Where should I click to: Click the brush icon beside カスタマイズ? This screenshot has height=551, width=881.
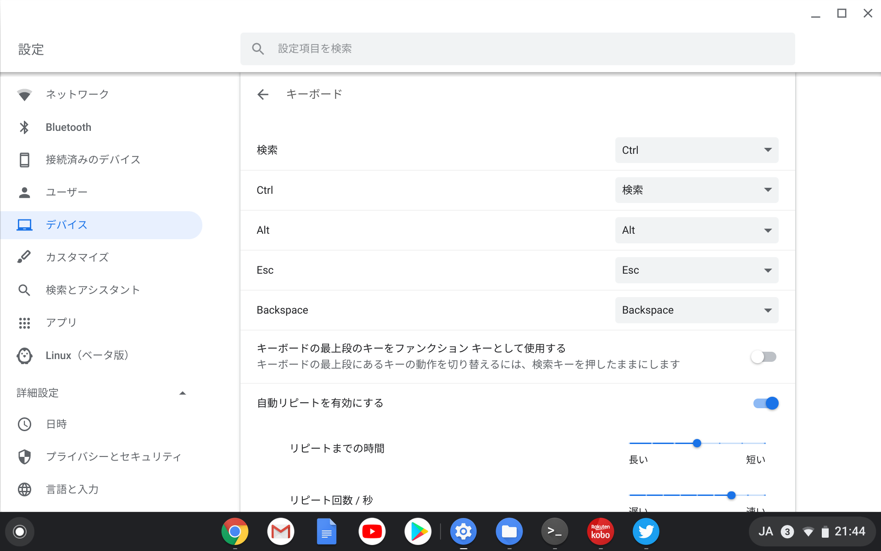click(x=24, y=257)
